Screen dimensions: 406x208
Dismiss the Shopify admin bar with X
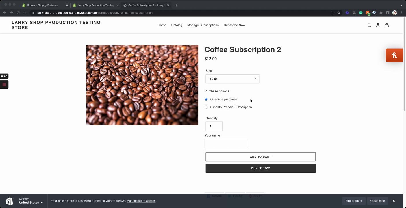(x=394, y=201)
